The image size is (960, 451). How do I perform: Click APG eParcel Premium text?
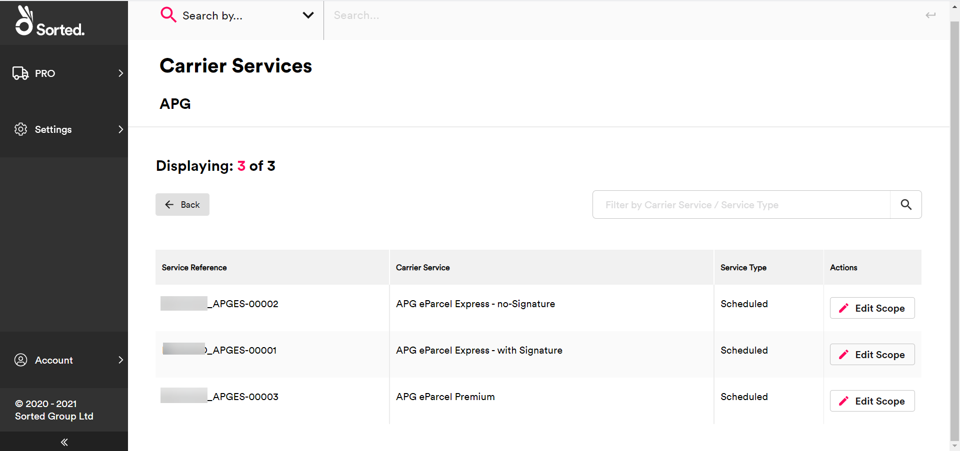[445, 397]
